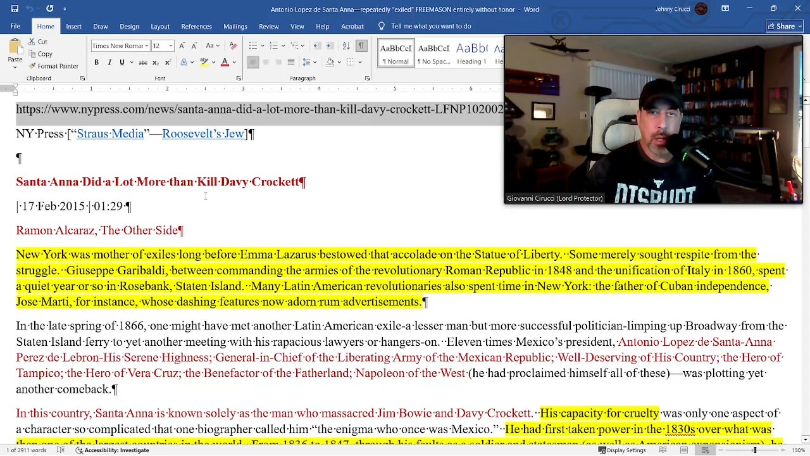Cut the selected text
This screenshot has height=456, width=810.
pos(37,42)
